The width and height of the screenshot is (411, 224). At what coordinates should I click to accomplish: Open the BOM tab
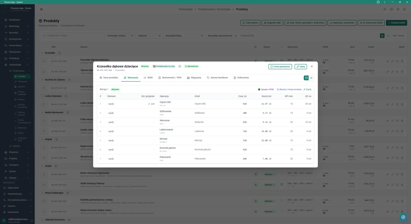coord(148,78)
